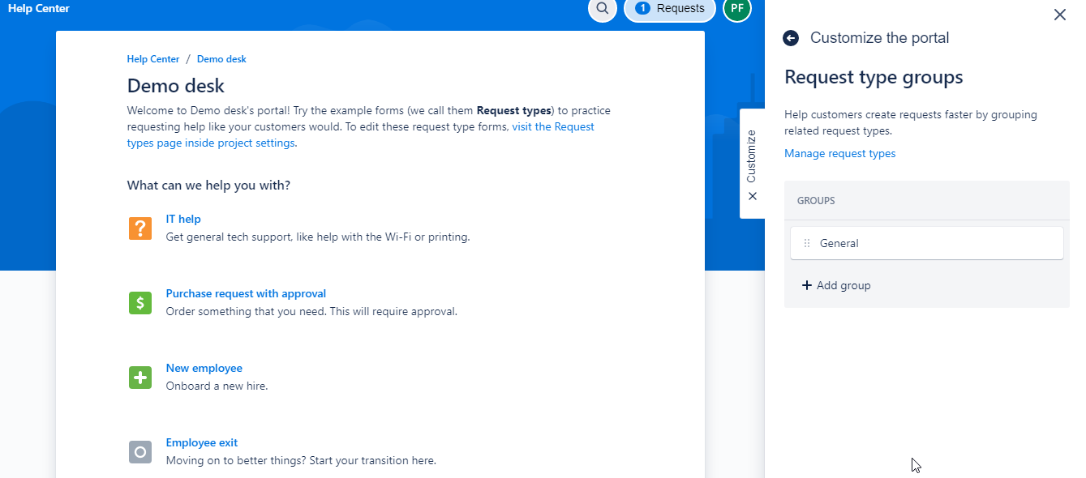The height and width of the screenshot is (478, 1086).
Task: Click the New employee plus icon
Action: pyautogui.click(x=140, y=377)
